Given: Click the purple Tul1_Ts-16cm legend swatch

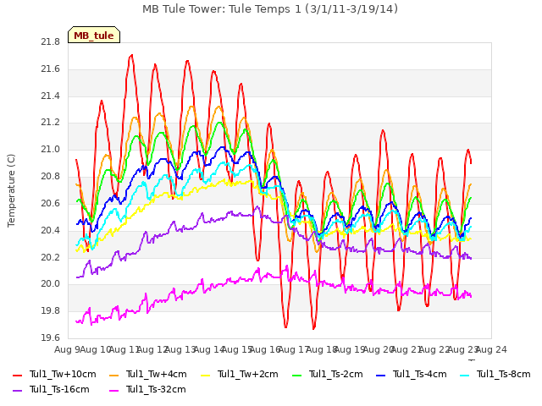Looking at the screenshot, I should (17, 390).
